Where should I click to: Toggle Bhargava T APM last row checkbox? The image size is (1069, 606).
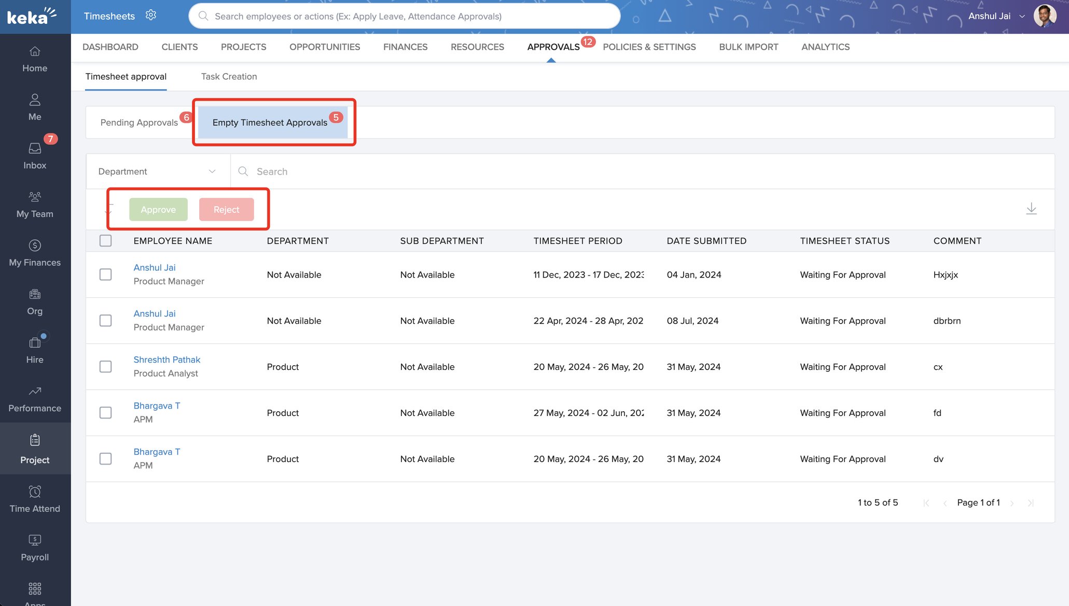pos(105,458)
